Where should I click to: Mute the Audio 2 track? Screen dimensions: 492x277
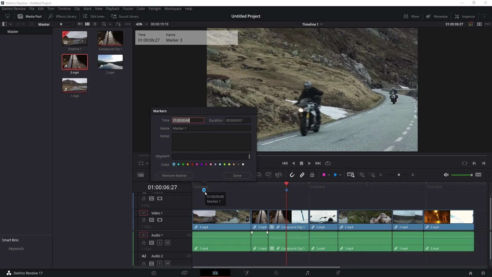tap(168, 263)
